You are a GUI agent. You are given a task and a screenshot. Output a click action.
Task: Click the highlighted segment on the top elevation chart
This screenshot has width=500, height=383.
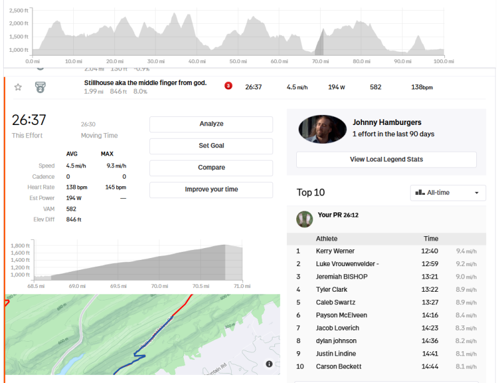(x=319, y=47)
